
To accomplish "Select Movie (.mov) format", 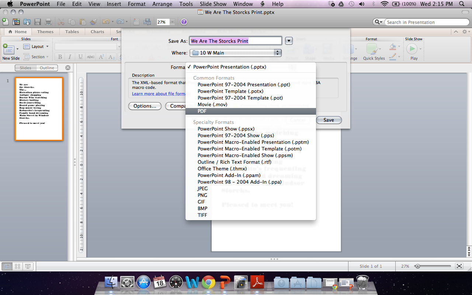I will [251, 104].
